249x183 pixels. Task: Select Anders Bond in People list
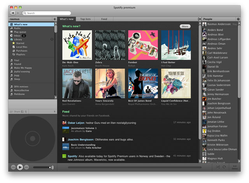[x=220, y=30]
